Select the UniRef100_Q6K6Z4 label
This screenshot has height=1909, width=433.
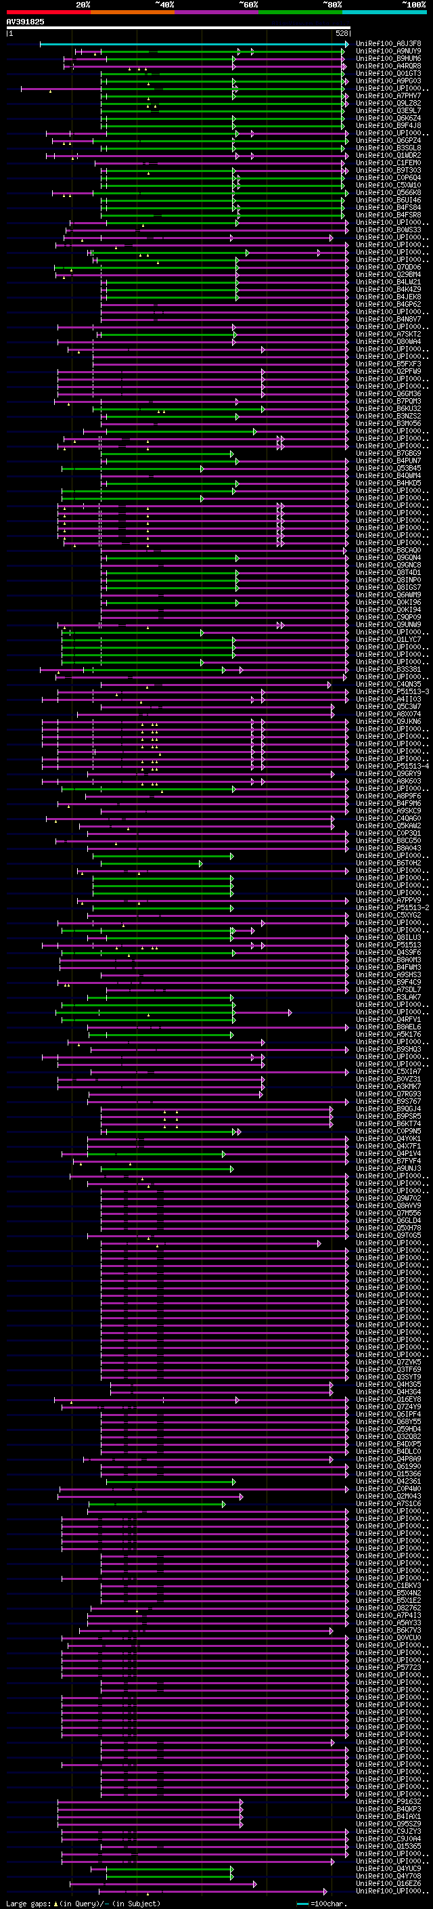point(388,118)
